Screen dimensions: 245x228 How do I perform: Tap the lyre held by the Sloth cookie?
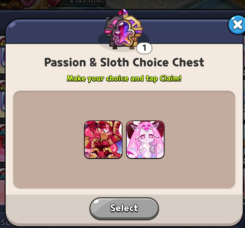[153, 148]
